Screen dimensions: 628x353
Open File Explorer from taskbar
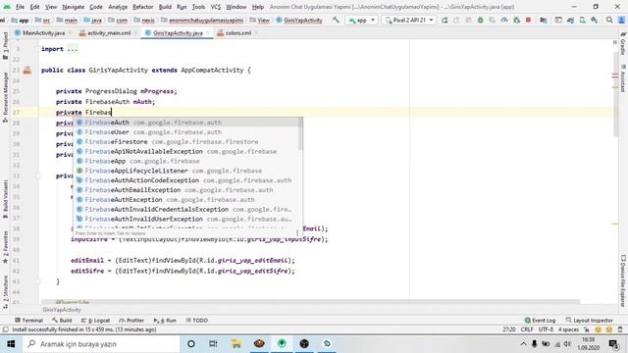(236, 344)
